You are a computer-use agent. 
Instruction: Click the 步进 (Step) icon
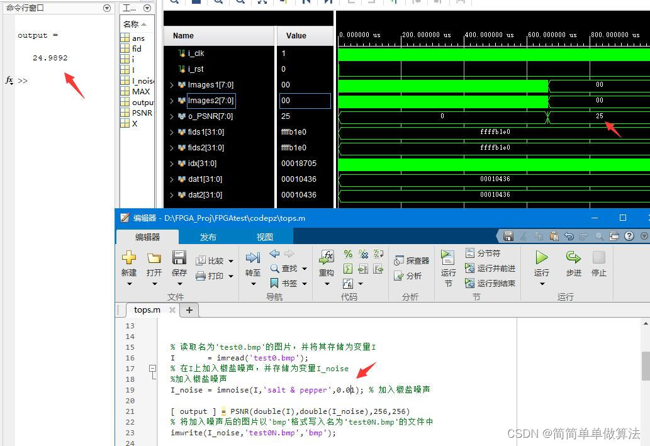tap(573, 257)
